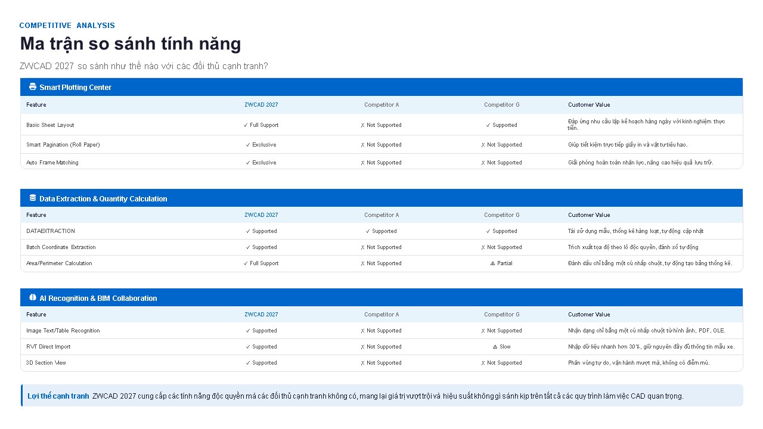Click customer value text "Nhận dạng chỉ bằng một cú nhấp chuột"
Image resolution: width=763 pixels, height=429 pixels.
(x=647, y=331)
